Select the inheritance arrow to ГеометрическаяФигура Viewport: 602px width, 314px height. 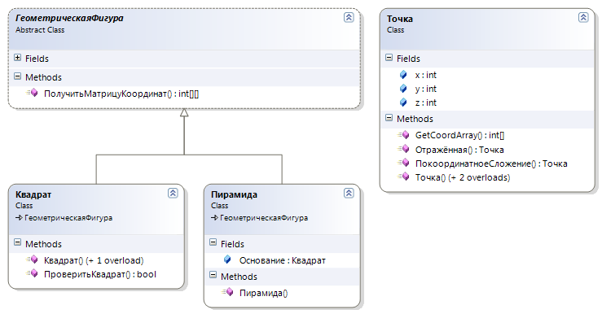[184, 113]
